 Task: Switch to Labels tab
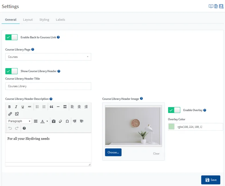pos(60,20)
